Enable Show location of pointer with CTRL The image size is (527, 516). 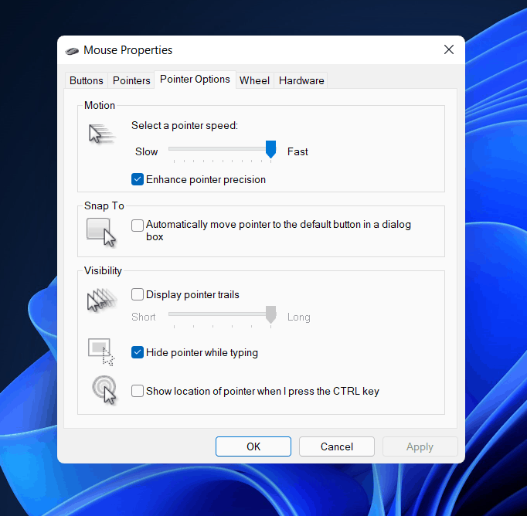click(x=138, y=391)
